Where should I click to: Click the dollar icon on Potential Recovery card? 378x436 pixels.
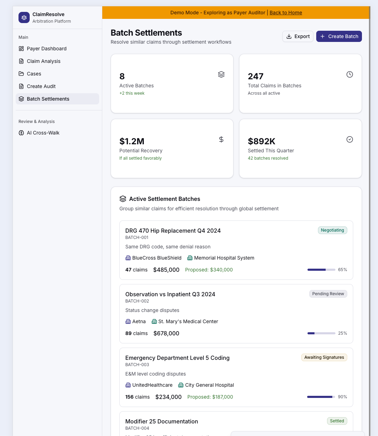click(x=221, y=139)
